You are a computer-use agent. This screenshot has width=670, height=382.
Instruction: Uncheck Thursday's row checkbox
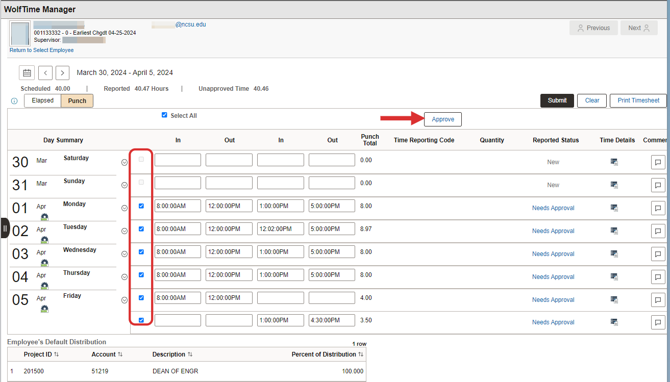pyautogui.click(x=141, y=275)
